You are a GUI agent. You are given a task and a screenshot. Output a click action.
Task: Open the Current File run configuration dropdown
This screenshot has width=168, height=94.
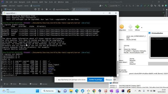coord(114,6)
